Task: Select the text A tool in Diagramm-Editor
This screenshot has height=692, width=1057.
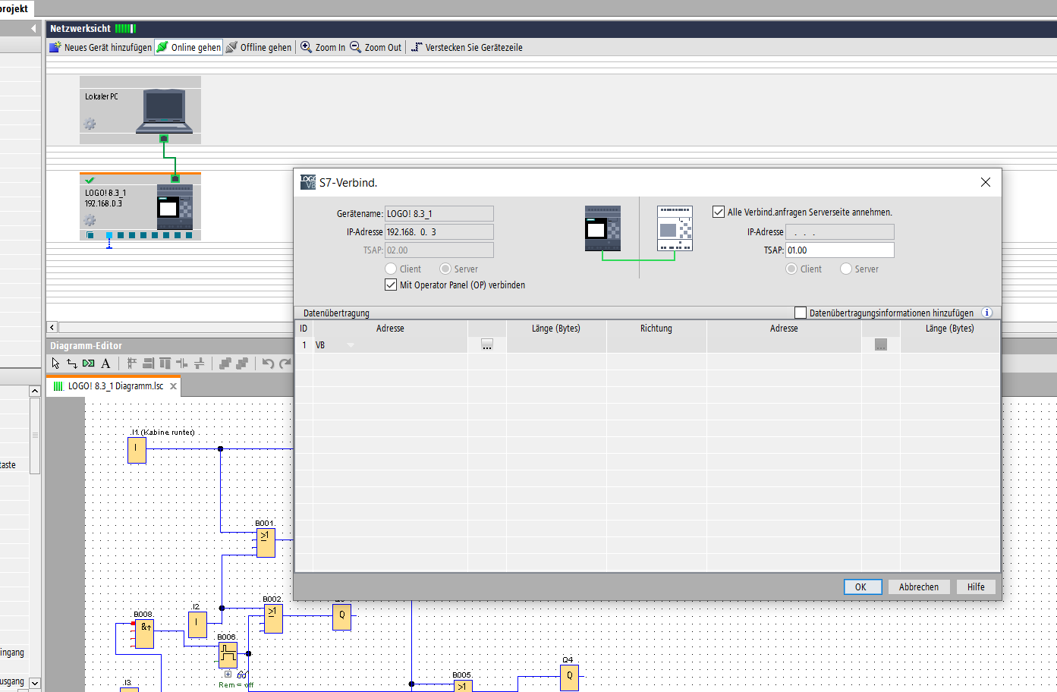Action: click(105, 363)
